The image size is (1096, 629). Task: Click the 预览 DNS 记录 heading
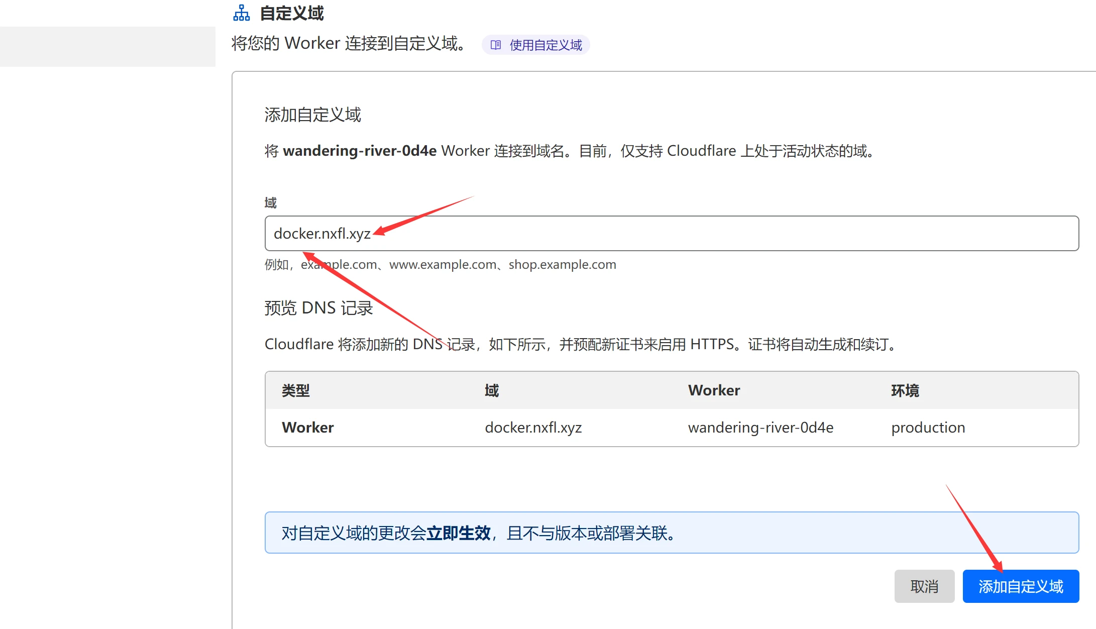tap(319, 308)
